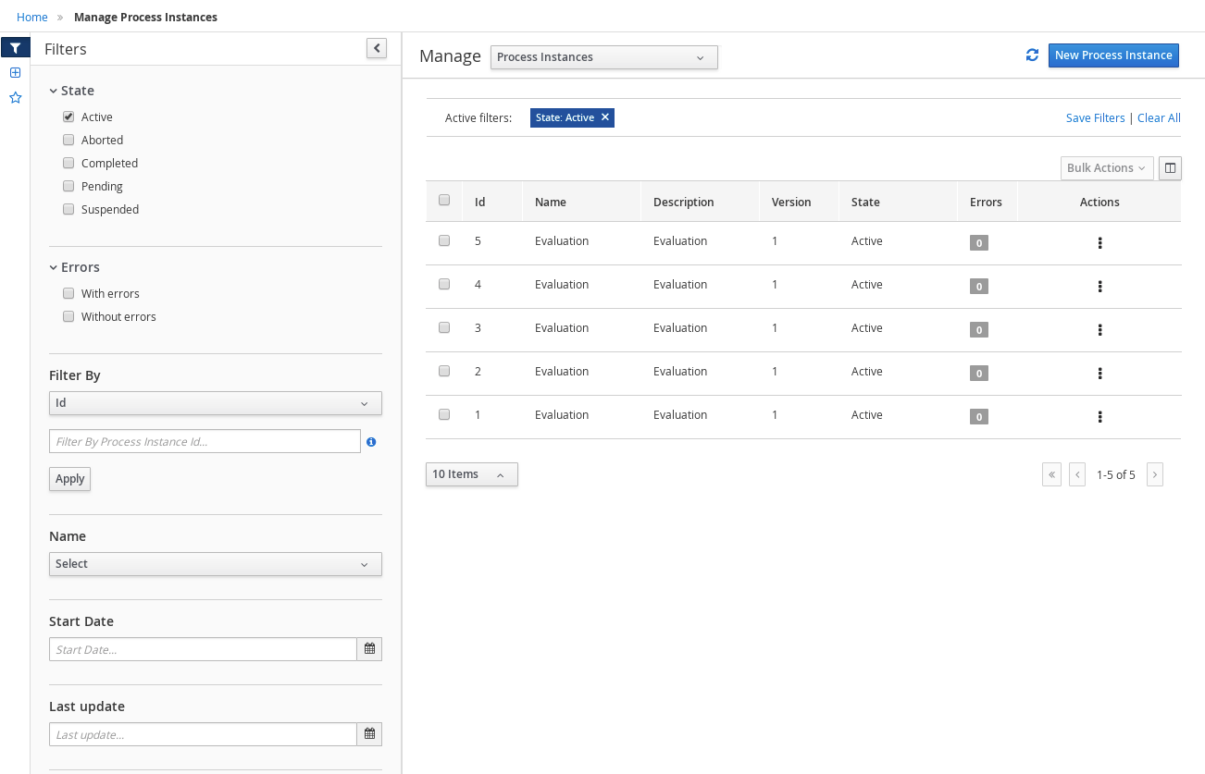This screenshot has width=1205, height=774.
Task: Open the Process Instances dropdown next to Manage
Action: coord(603,57)
